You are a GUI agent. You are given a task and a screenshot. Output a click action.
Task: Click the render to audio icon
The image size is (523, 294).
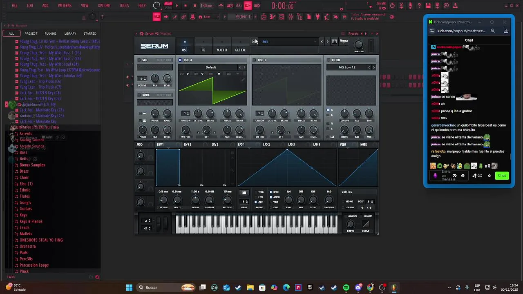point(437,6)
